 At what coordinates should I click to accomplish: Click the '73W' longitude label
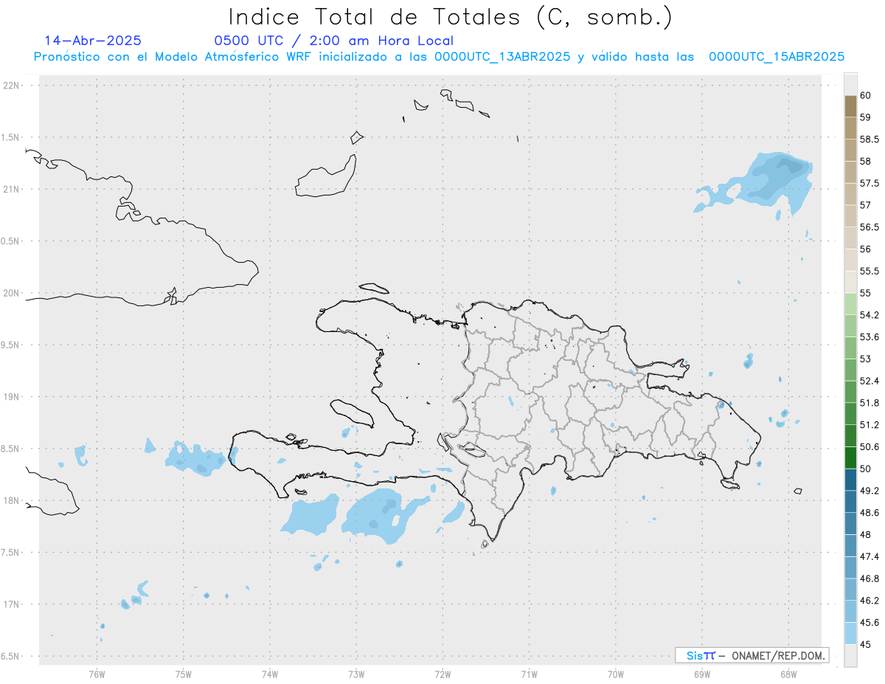[x=356, y=674]
